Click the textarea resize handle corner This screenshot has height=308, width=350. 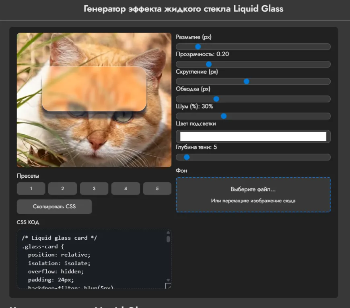(x=168, y=286)
